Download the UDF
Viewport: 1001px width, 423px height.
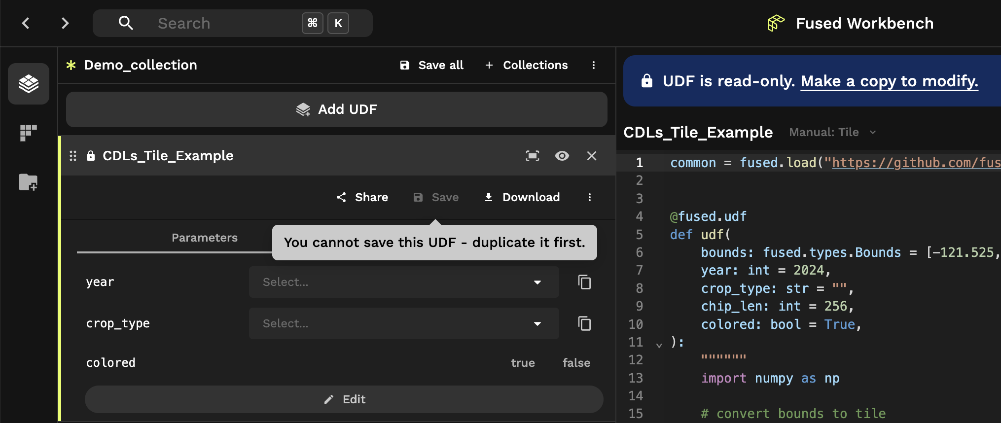point(522,197)
